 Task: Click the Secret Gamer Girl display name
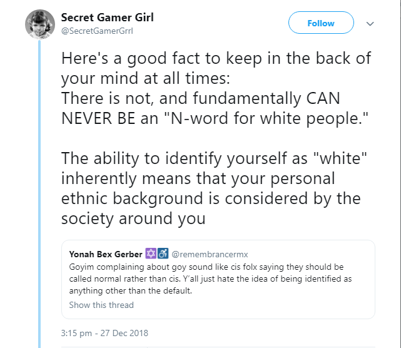click(108, 18)
